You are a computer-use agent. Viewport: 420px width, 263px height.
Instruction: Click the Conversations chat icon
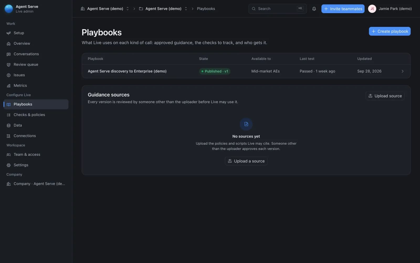(x=9, y=54)
